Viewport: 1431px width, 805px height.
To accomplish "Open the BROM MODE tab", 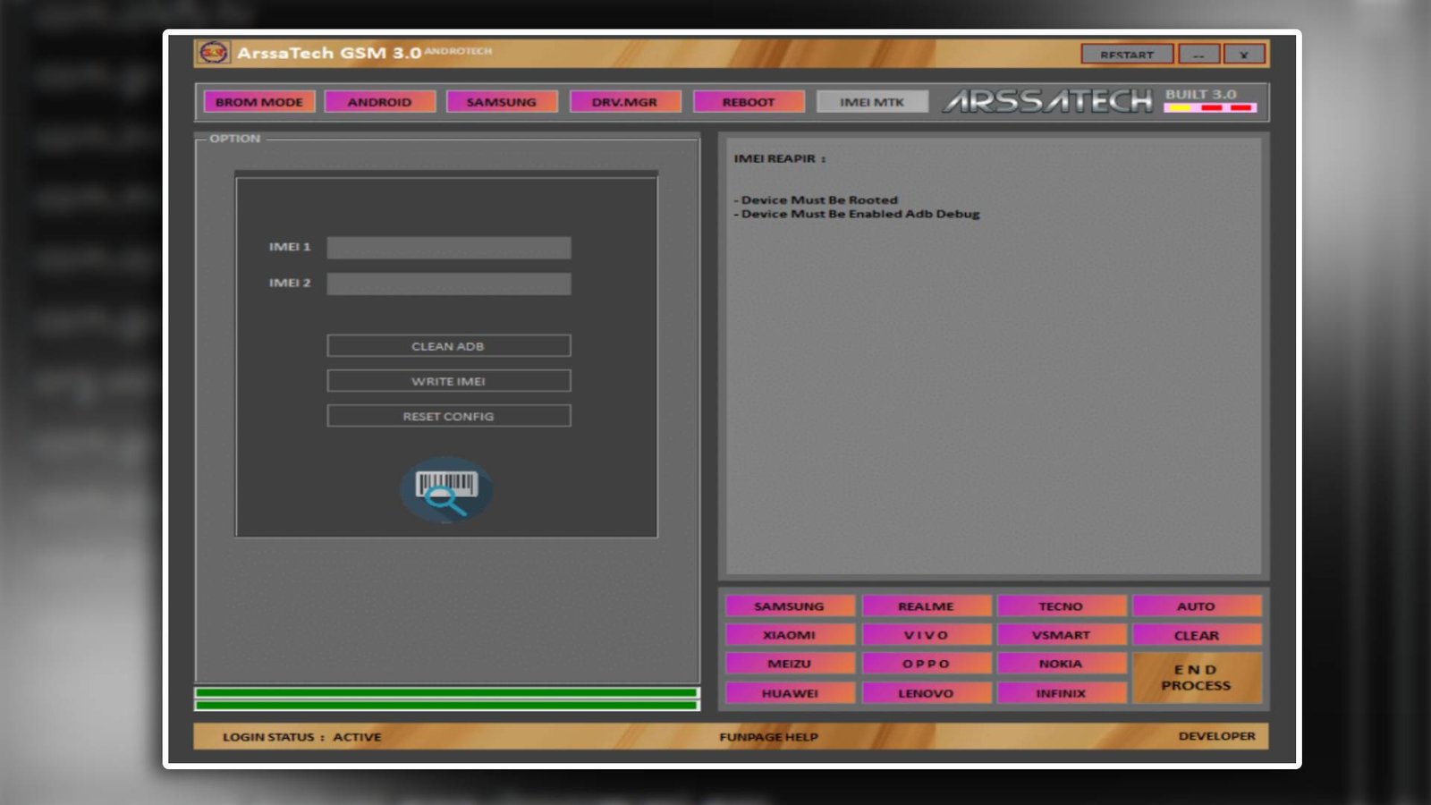I will 259,102.
